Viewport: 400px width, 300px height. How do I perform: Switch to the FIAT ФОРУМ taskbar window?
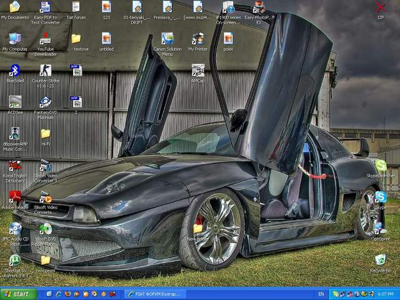click(x=155, y=294)
